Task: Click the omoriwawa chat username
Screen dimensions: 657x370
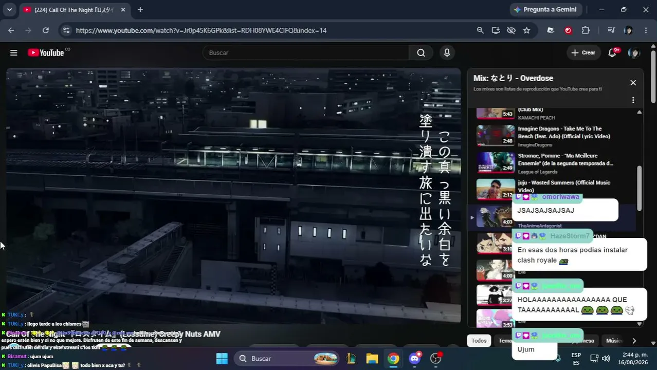Action: coord(560,197)
